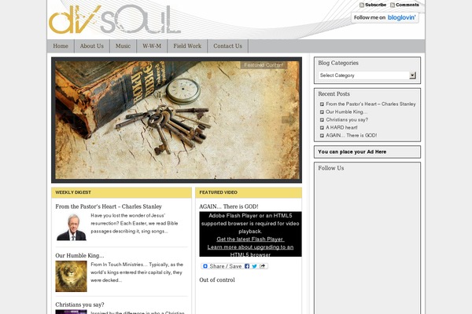This screenshot has height=314, width=472.
Task: Open the Field Work menu item
Action: click(187, 46)
